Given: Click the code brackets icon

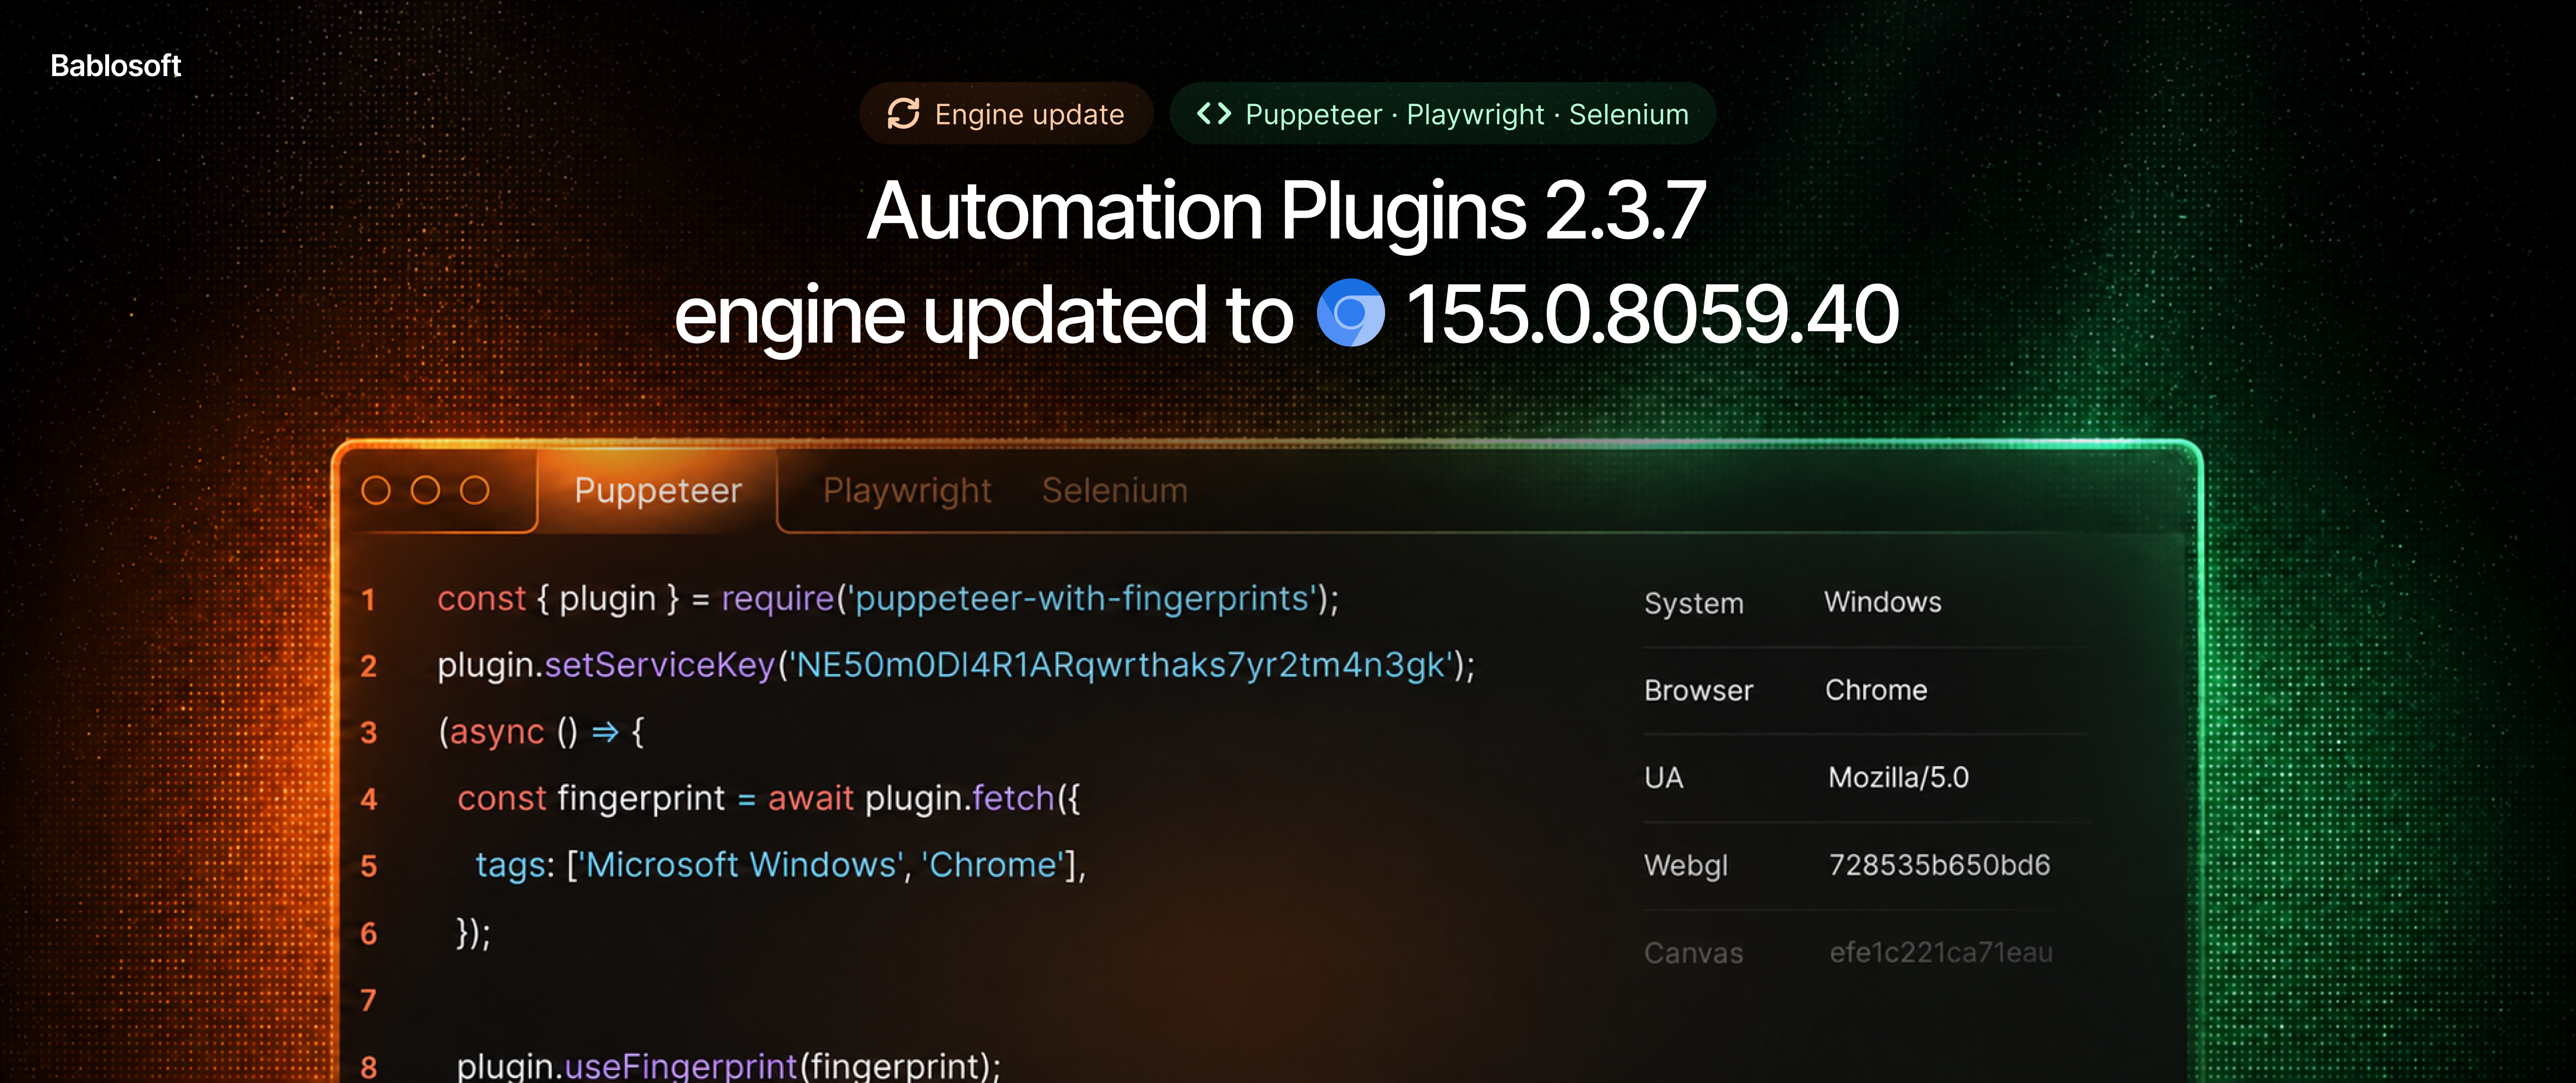Looking at the screenshot, I should [1213, 114].
